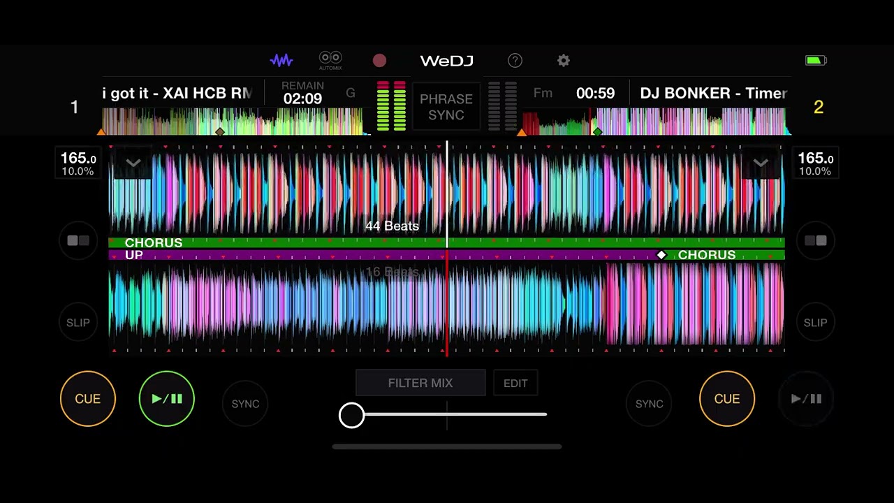Viewport: 894px width, 503px height.
Task: Enable SYNC on deck 2
Action: click(x=649, y=404)
